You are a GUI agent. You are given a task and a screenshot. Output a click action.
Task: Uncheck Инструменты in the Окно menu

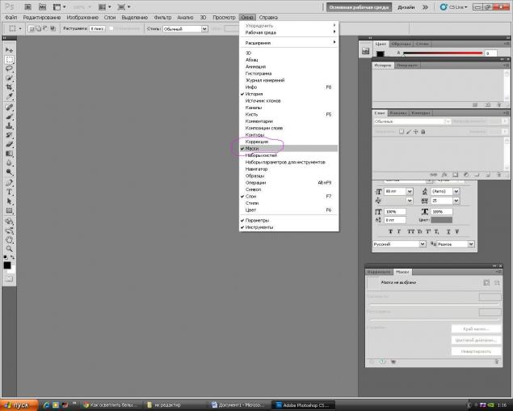pos(288,227)
